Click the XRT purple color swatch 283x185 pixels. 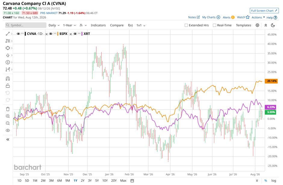82,34
